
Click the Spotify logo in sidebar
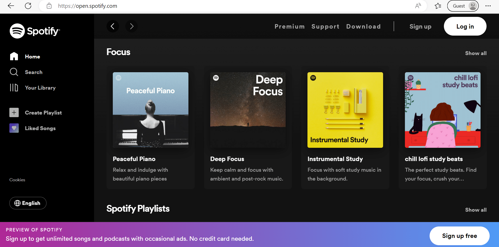pyautogui.click(x=35, y=31)
